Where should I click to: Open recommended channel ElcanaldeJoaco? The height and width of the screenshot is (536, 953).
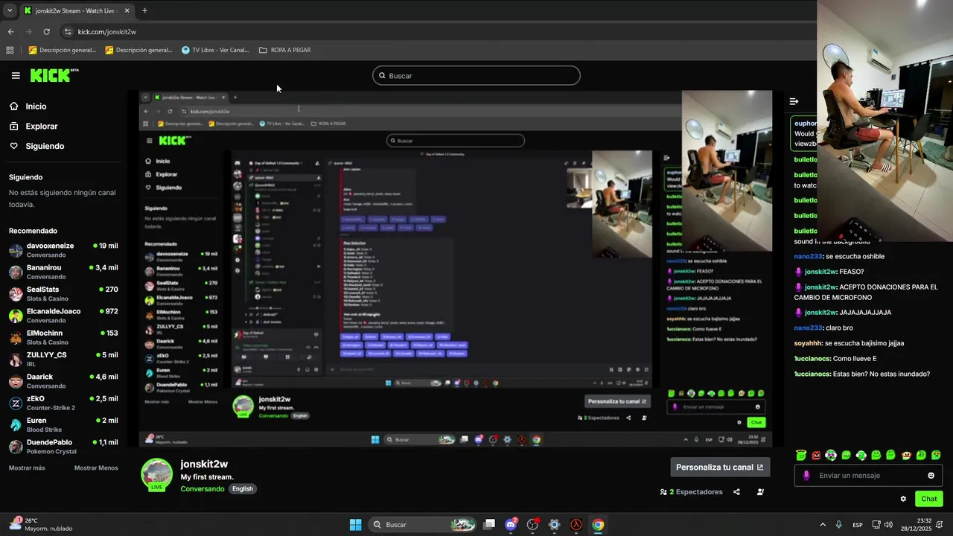coord(63,316)
